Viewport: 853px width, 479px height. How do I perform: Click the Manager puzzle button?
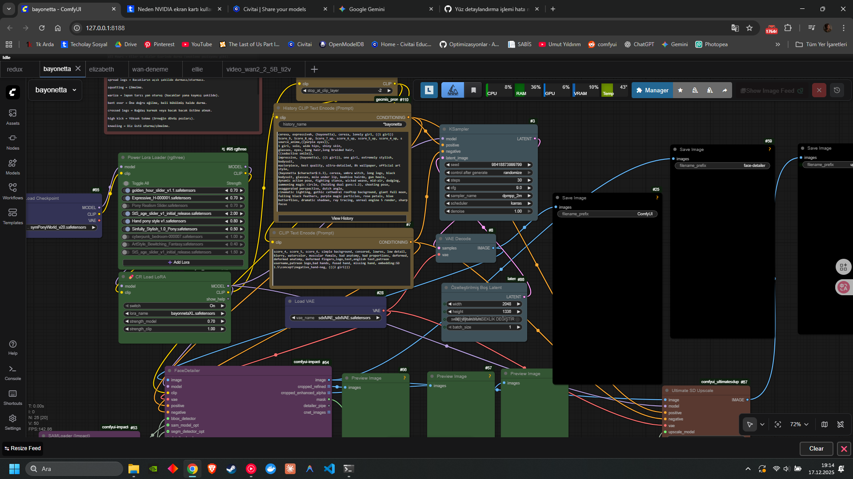pyautogui.click(x=652, y=90)
